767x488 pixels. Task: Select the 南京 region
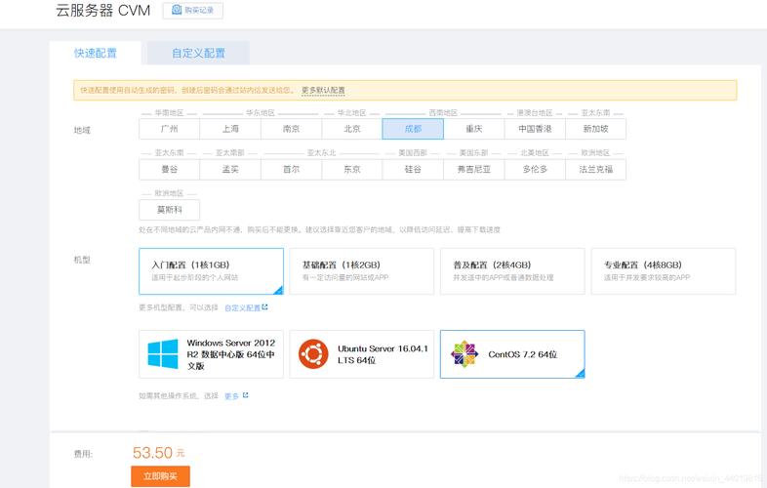click(x=291, y=129)
